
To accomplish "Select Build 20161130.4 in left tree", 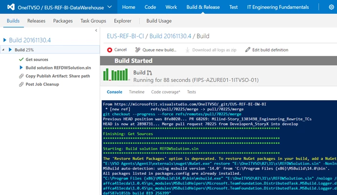I will click(30, 40).
